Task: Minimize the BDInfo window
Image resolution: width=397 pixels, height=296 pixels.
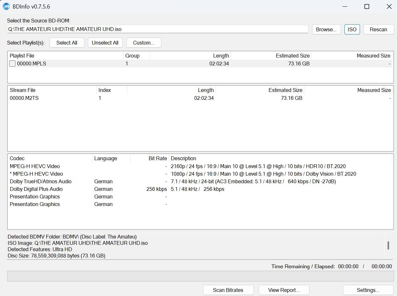Action: tap(344, 6)
